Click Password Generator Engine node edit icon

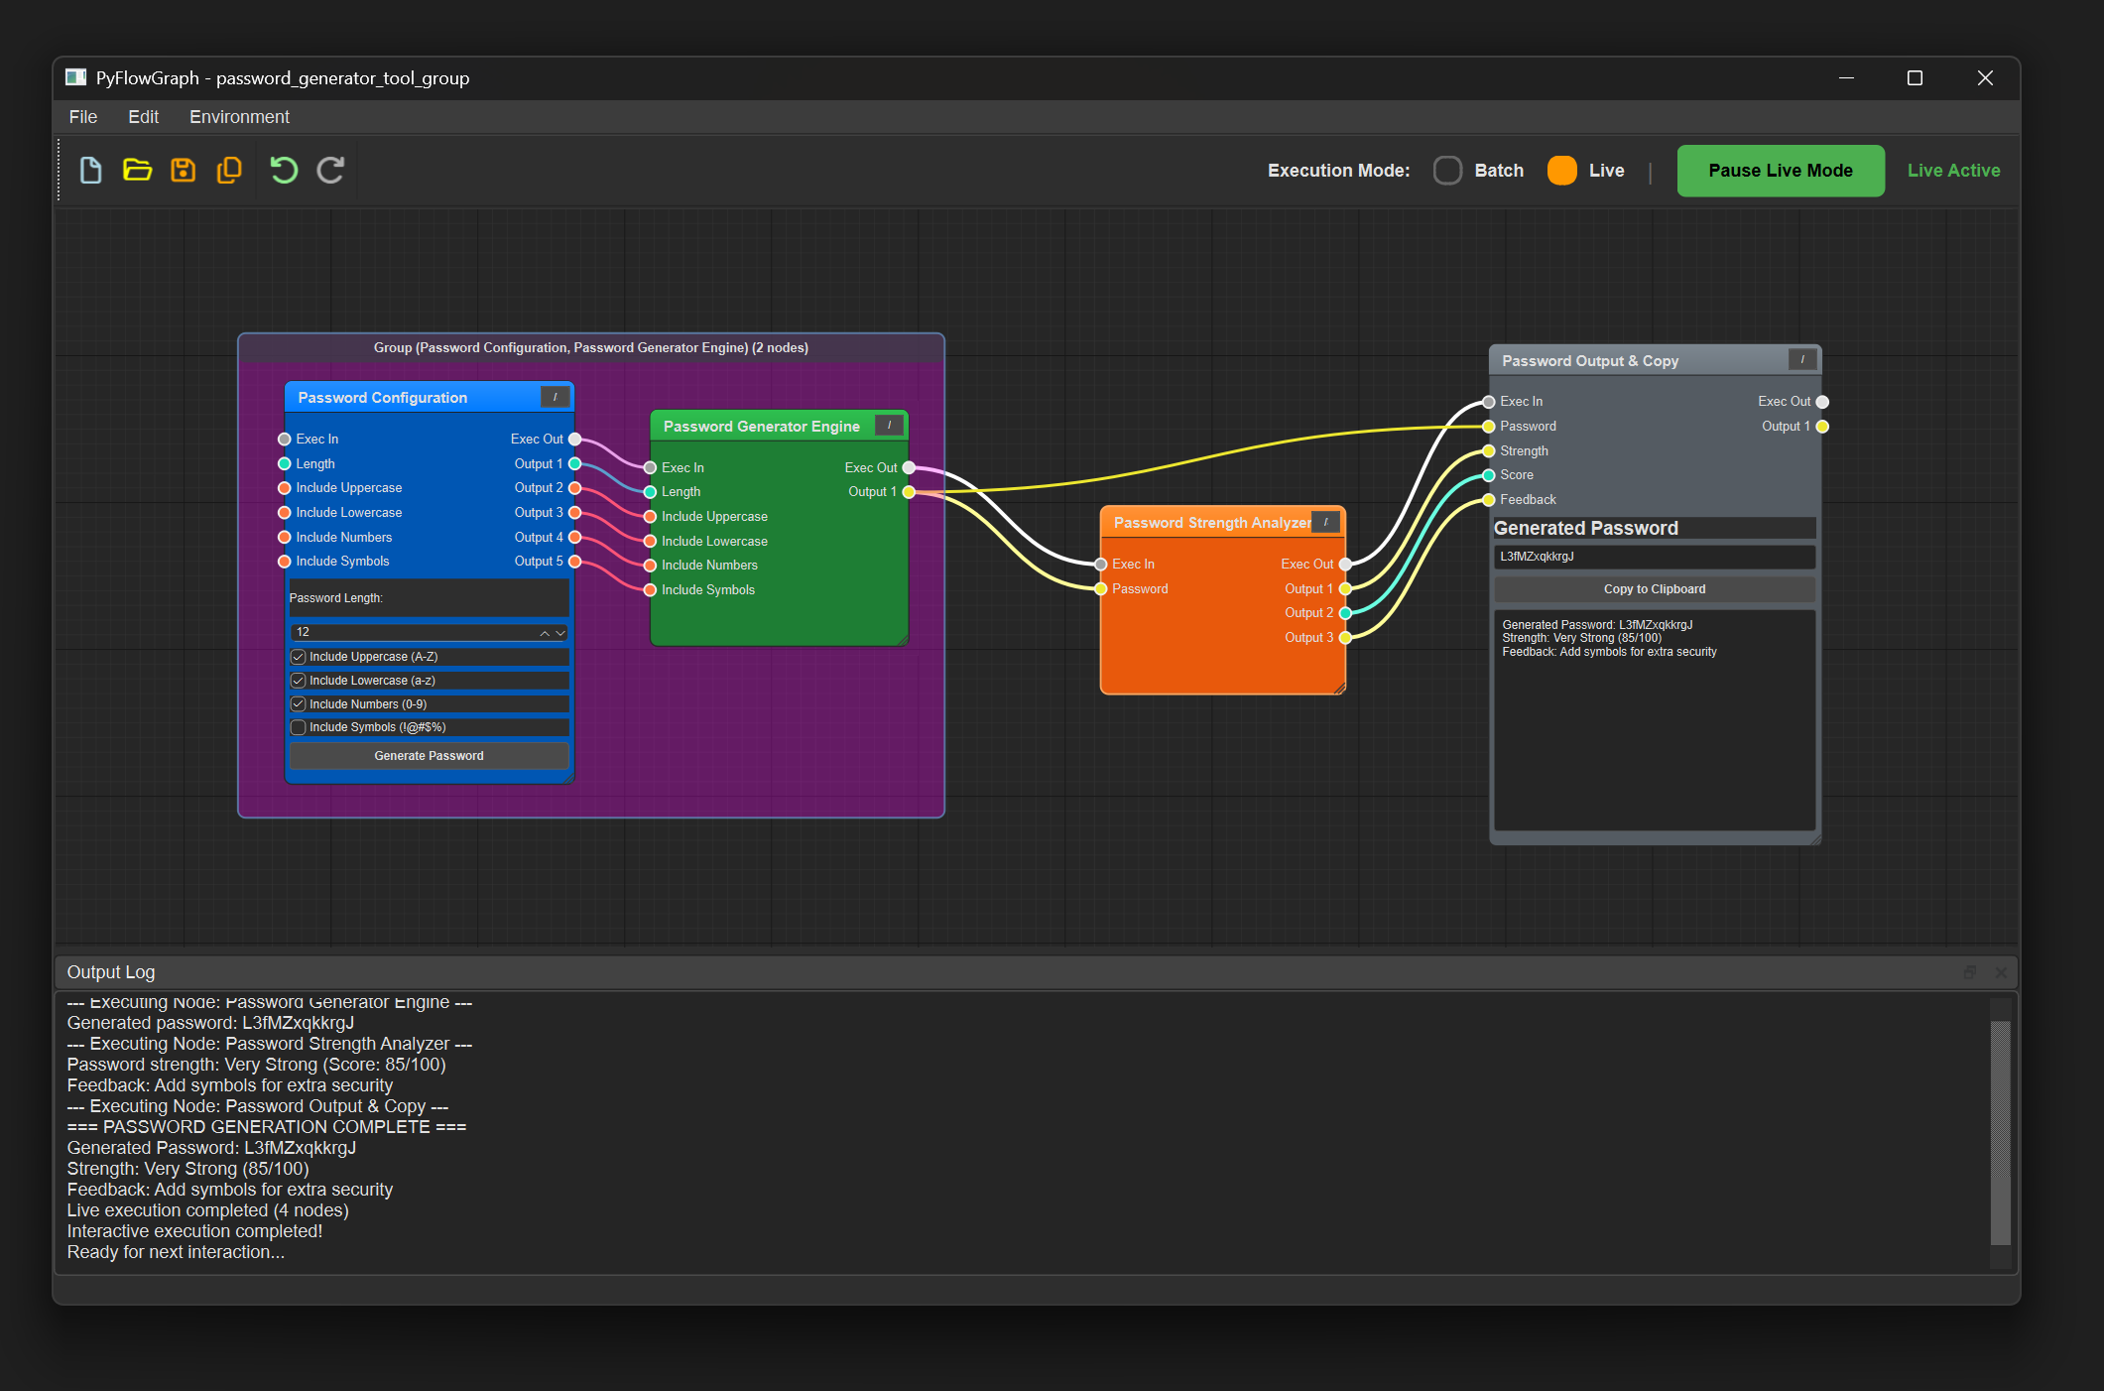[889, 426]
